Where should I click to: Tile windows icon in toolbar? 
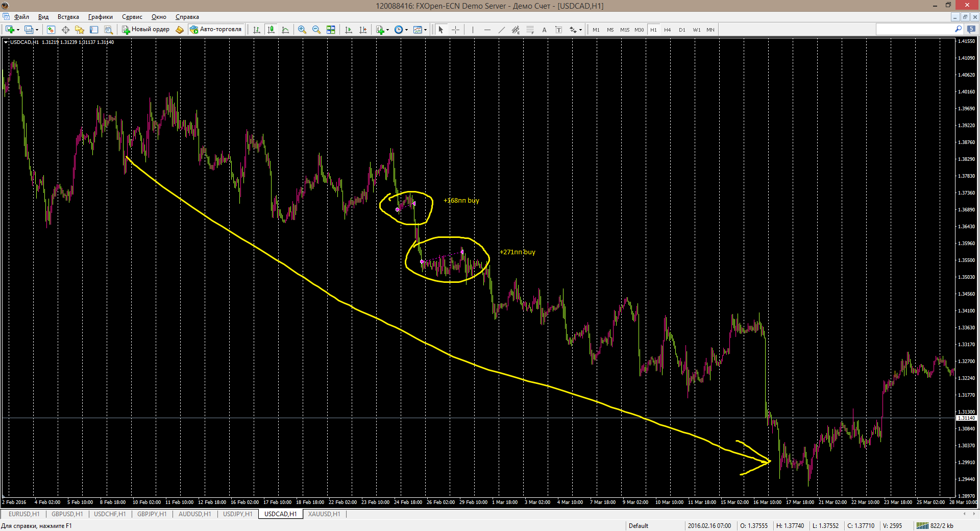(x=331, y=30)
